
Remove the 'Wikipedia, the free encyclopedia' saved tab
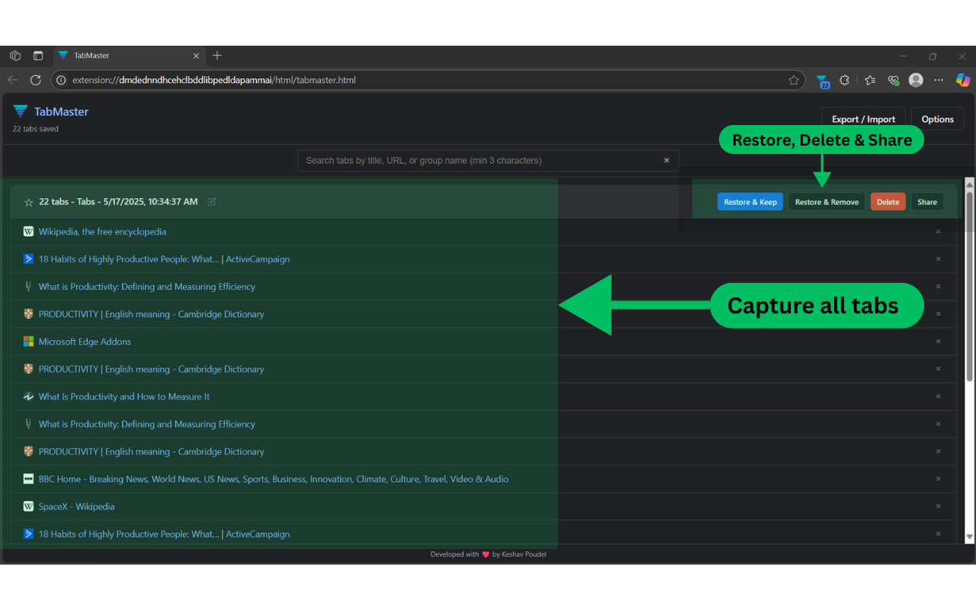coord(939,232)
